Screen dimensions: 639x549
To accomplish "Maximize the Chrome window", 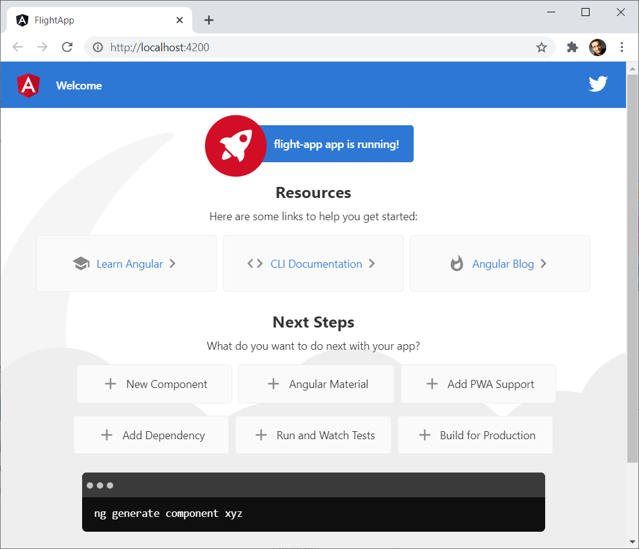I will tap(586, 12).
